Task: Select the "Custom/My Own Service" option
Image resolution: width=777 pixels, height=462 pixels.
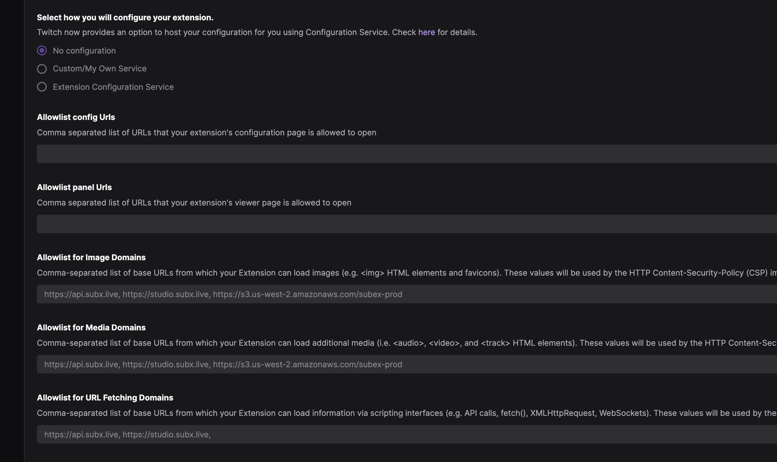Action: (x=42, y=69)
